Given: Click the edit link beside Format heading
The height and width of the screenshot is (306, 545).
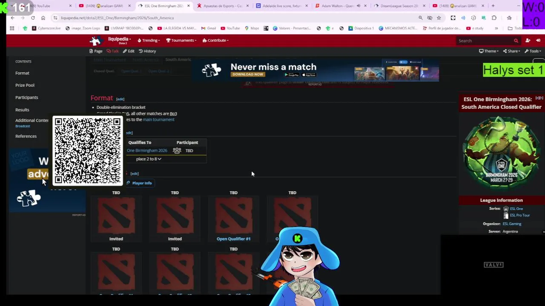Looking at the screenshot, I should pyautogui.click(x=120, y=99).
